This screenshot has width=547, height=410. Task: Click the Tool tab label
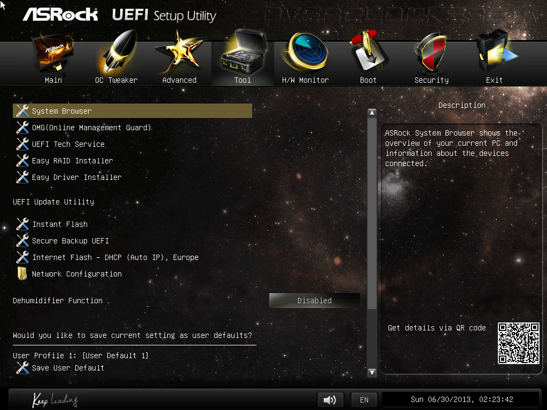(243, 80)
